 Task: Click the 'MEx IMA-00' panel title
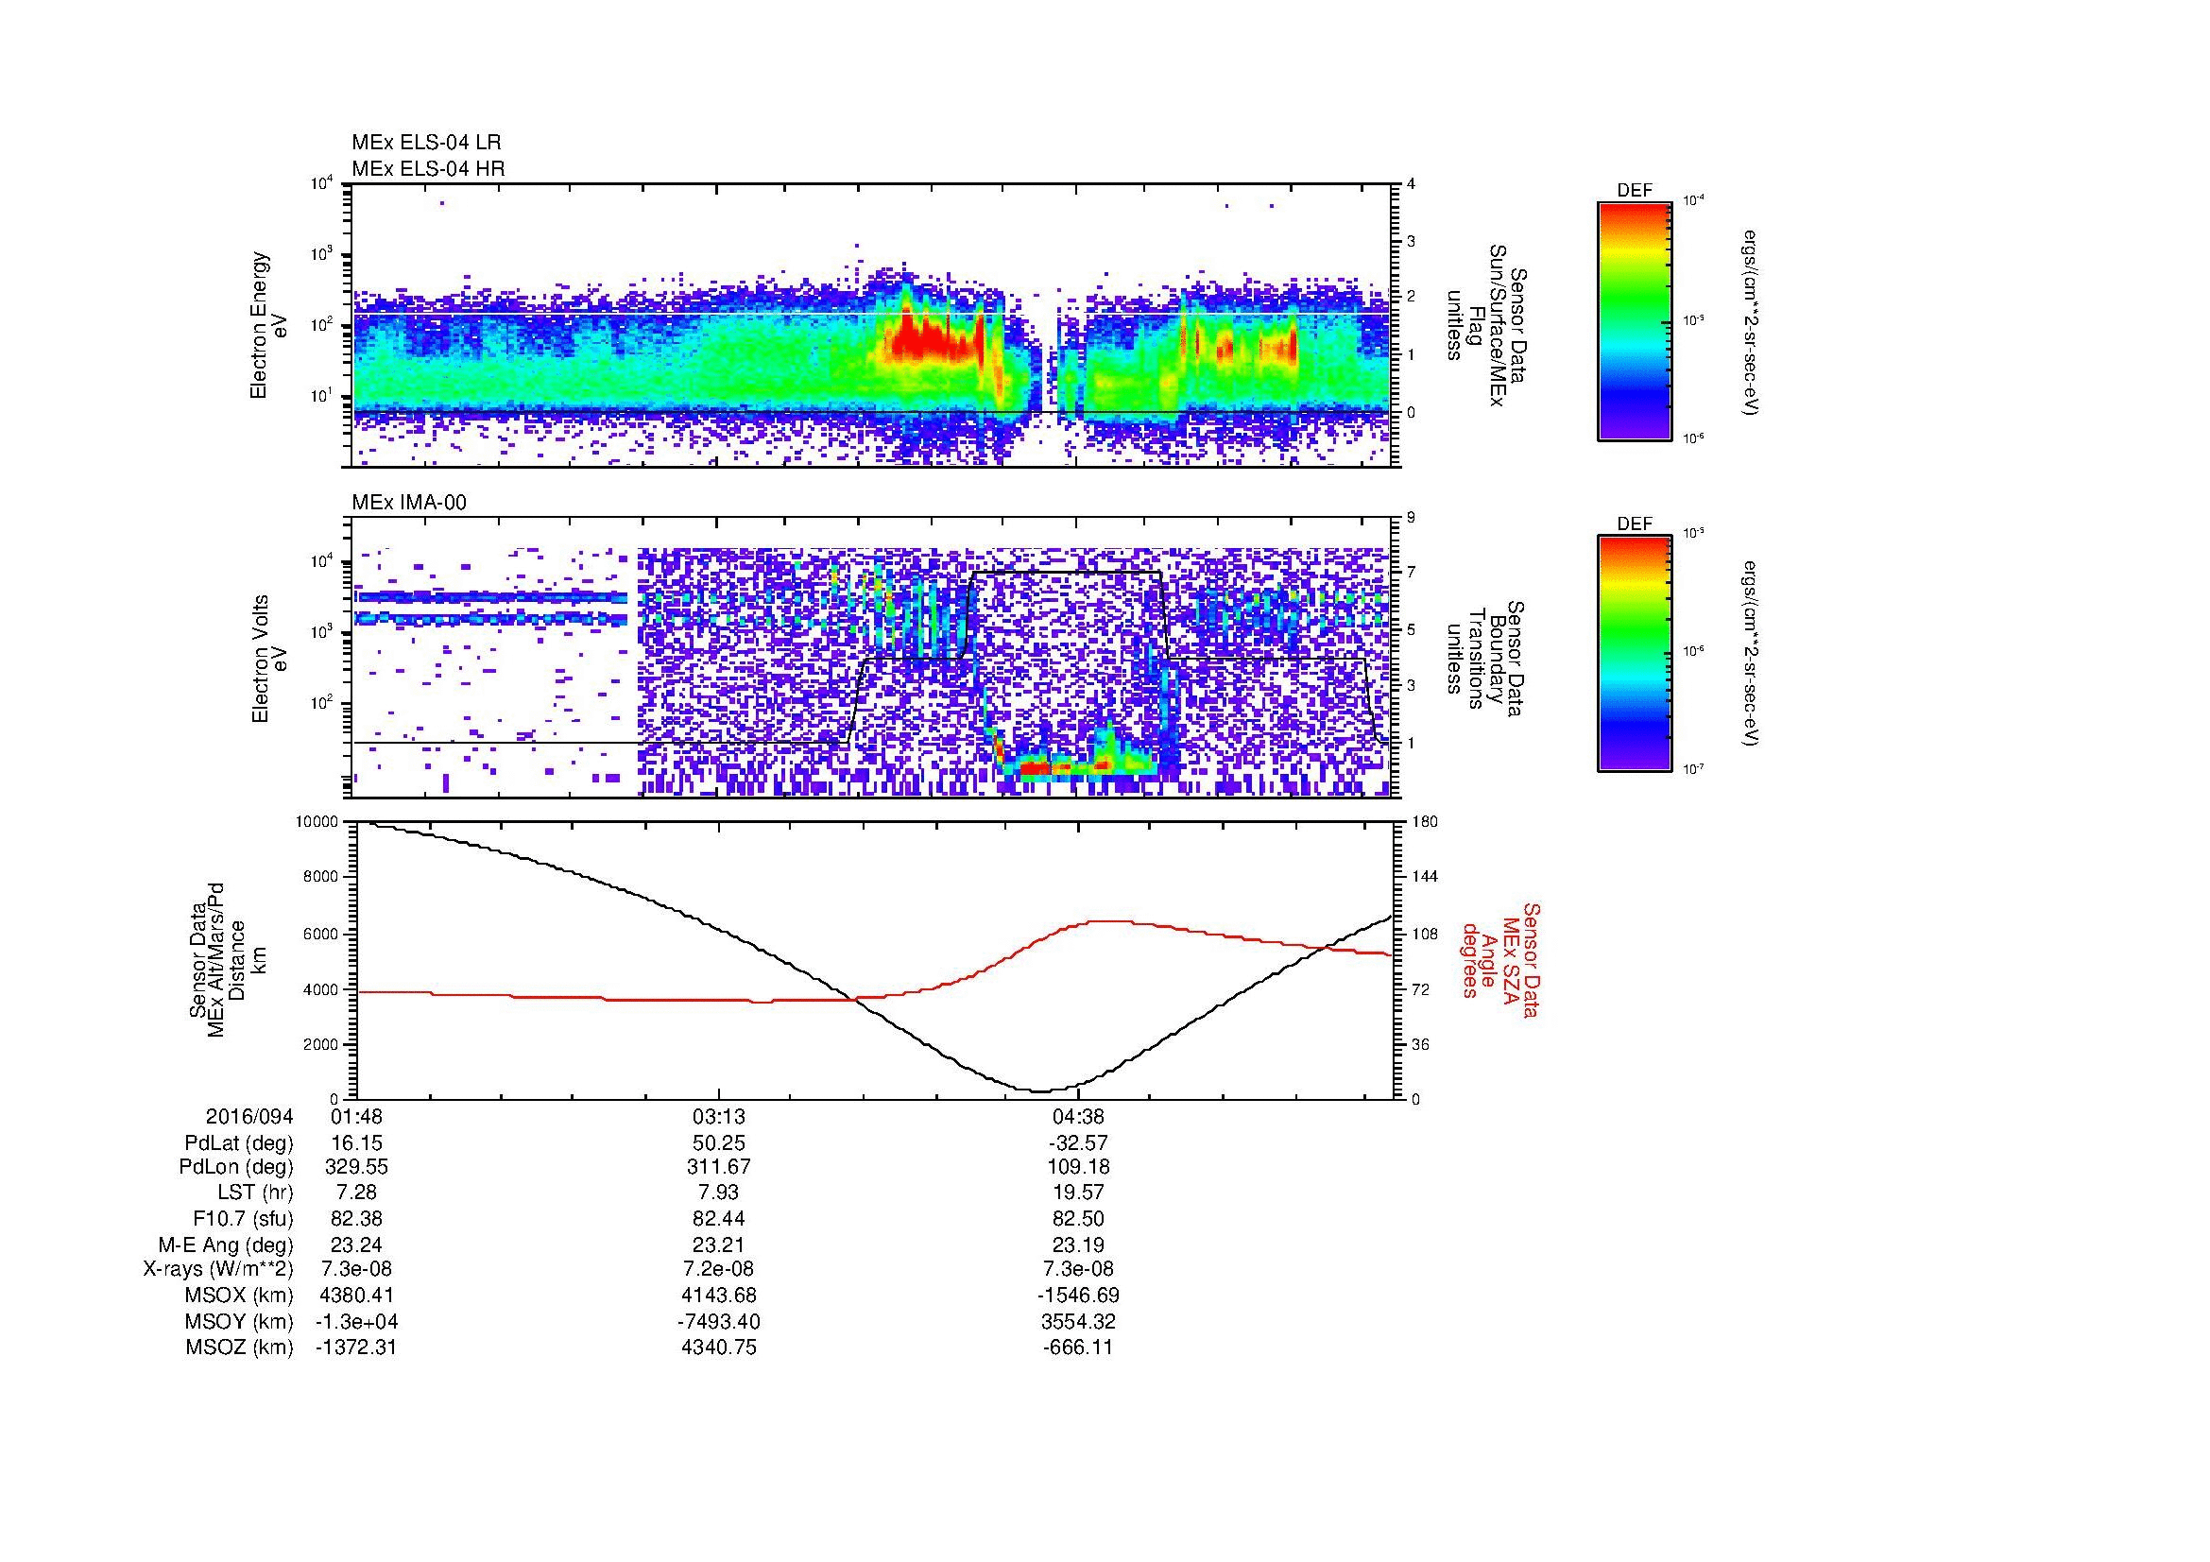[x=409, y=503]
